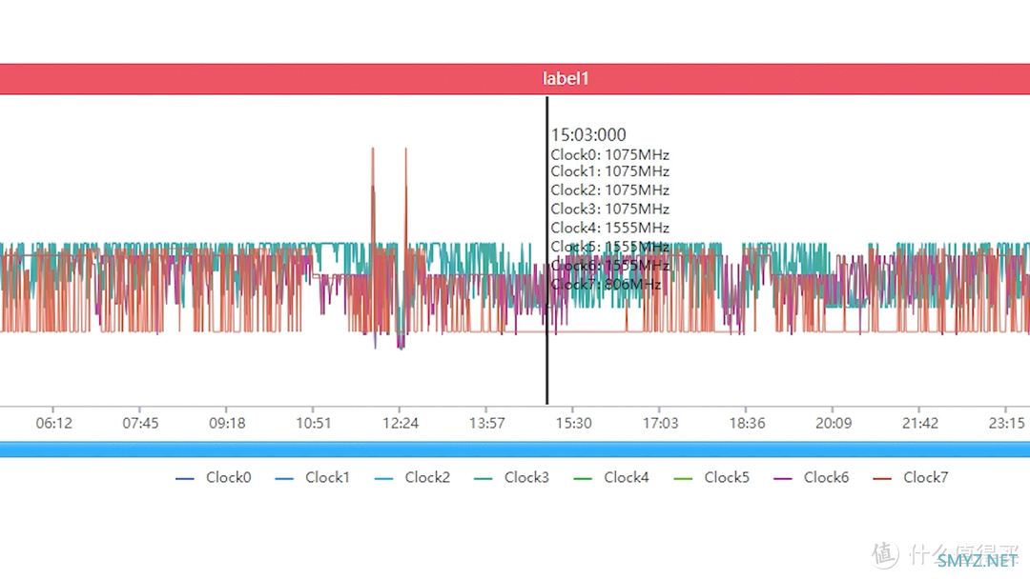Click the 06:12 time axis label
The image size is (1030, 579).
click(53, 423)
